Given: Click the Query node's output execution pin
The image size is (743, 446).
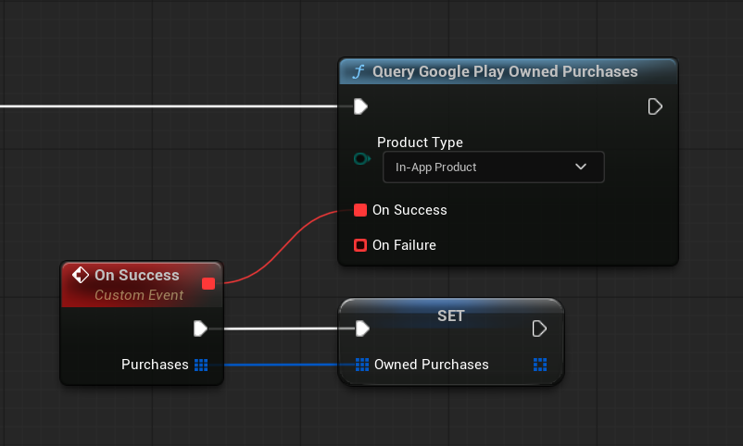Looking at the screenshot, I should click(655, 106).
